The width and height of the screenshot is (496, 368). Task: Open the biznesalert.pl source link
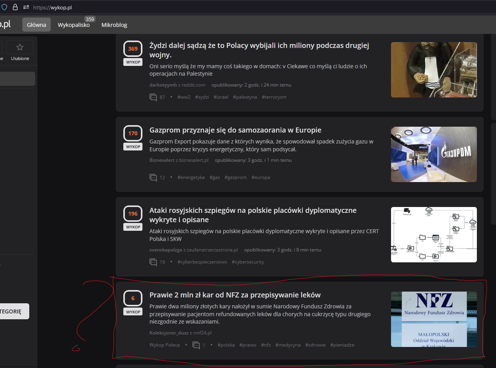[194, 160]
